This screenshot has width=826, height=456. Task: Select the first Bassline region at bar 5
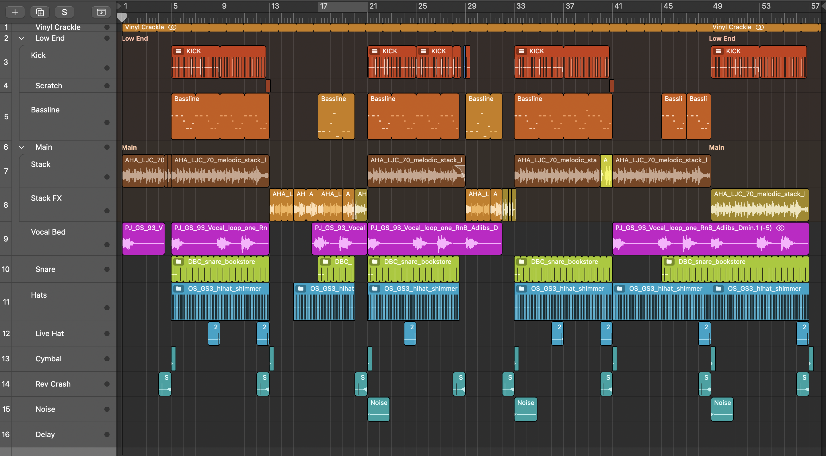click(x=220, y=116)
